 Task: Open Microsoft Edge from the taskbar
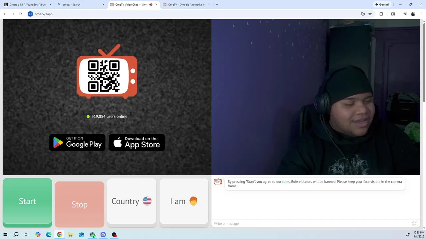click(49, 235)
